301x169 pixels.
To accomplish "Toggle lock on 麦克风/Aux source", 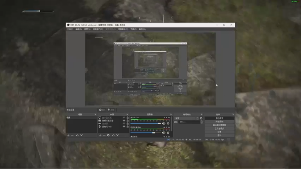I will (128, 127).
